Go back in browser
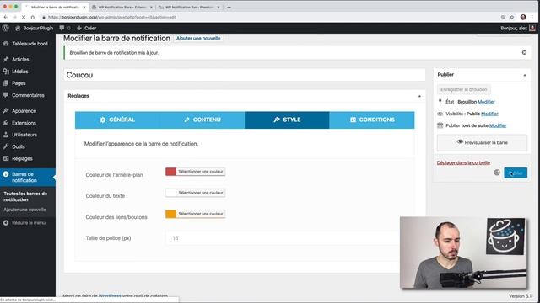 coord(6,17)
